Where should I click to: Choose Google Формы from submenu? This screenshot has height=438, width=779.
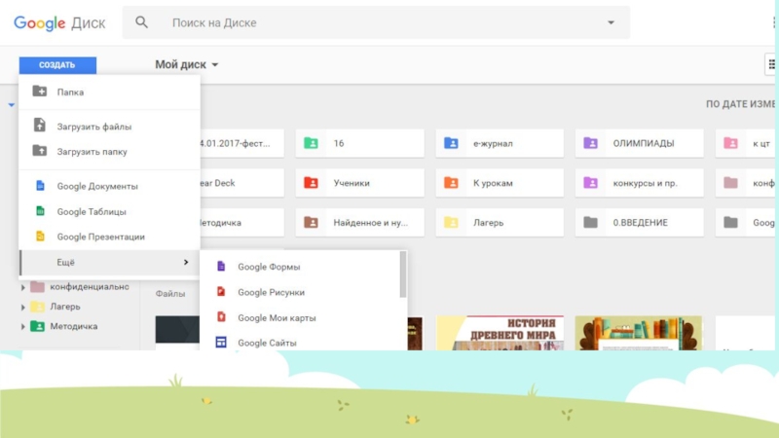tap(300, 267)
